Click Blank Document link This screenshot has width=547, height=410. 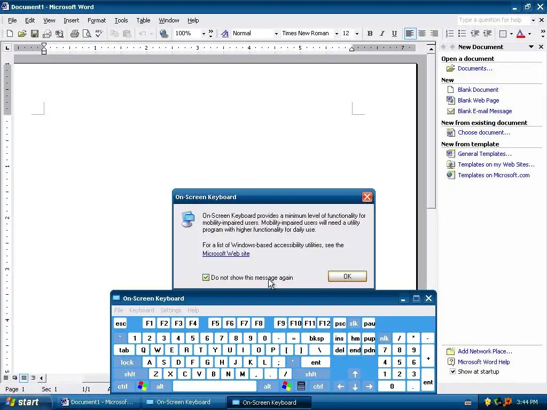[x=478, y=90]
